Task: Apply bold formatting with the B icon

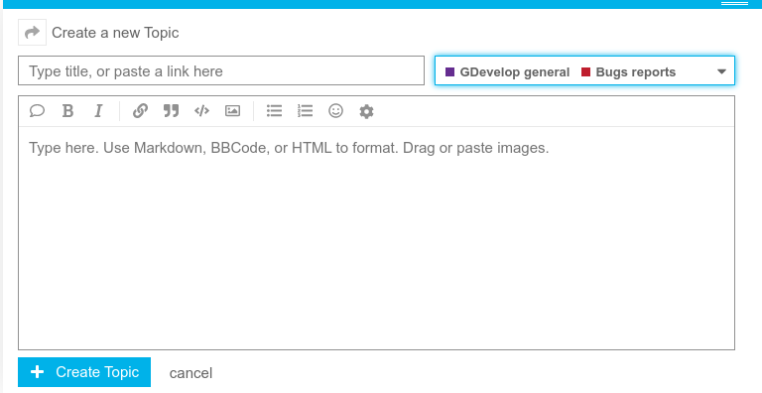Action: (68, 111)
